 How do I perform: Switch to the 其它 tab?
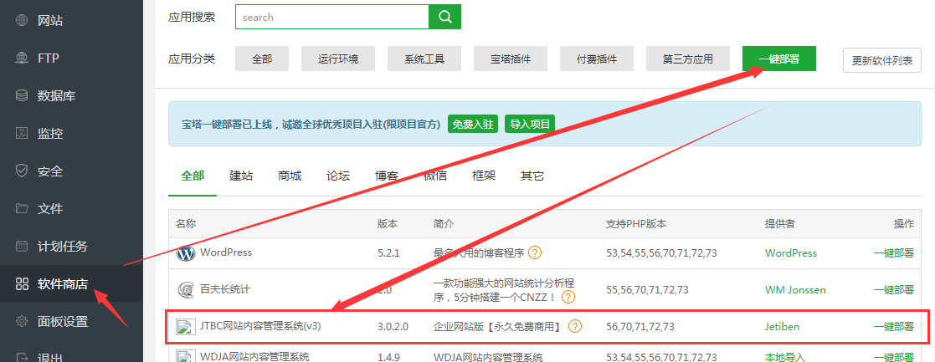point(532,176)
